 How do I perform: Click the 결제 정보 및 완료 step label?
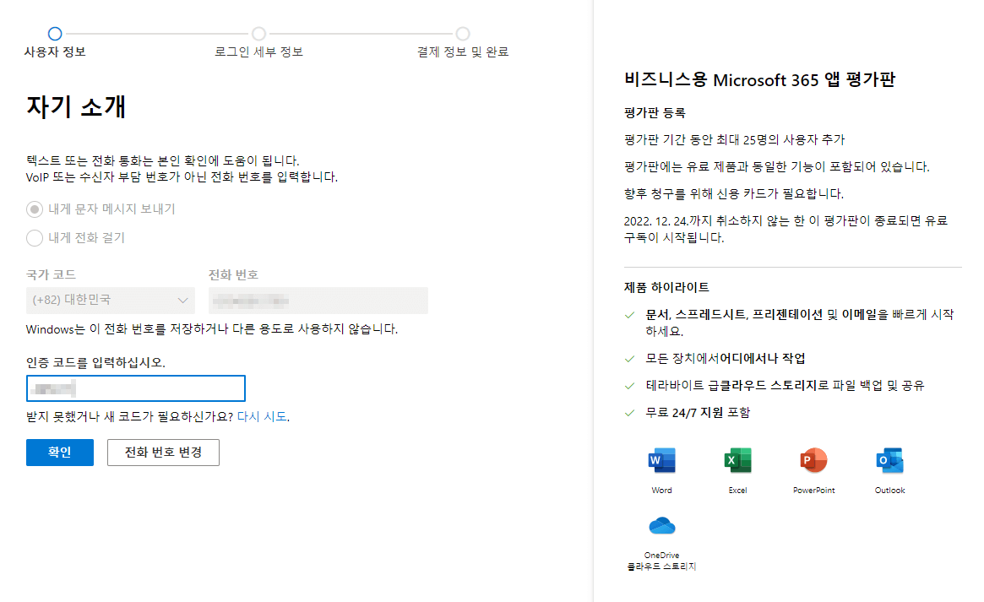click(462, 52)
